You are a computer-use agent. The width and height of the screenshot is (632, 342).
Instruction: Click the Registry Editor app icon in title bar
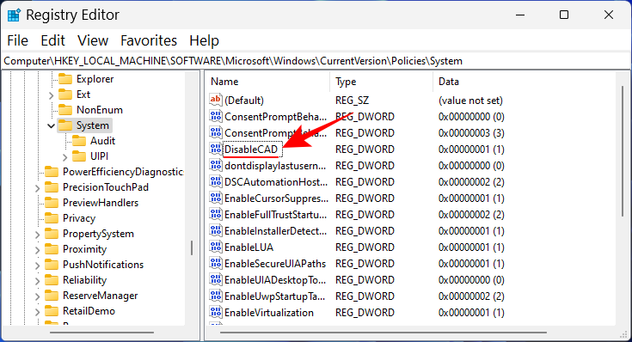(x=14, y=15)
